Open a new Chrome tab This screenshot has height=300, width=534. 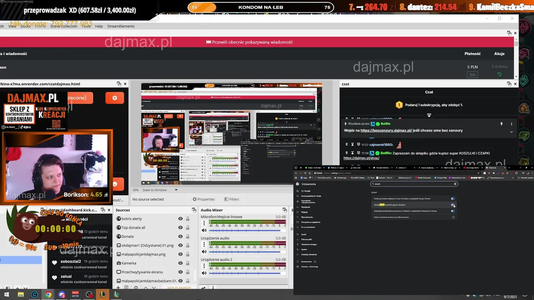point(510,167)
